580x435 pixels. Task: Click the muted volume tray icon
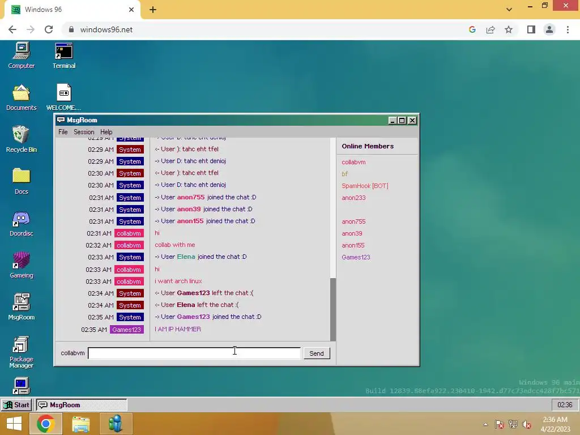tap(527, 424)
